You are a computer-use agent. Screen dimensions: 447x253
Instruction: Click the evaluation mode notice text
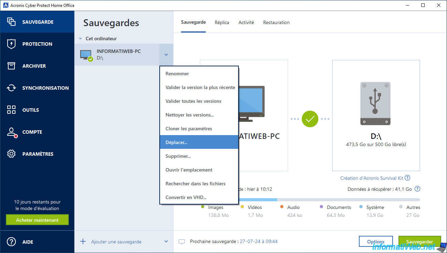point(37,205)
